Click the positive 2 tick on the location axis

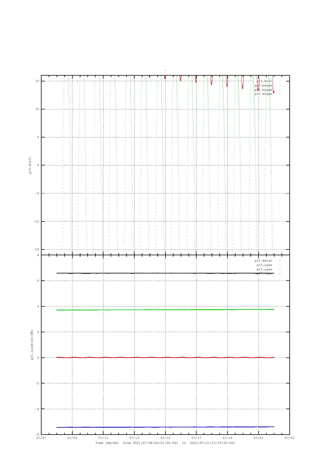coord(38,332)
